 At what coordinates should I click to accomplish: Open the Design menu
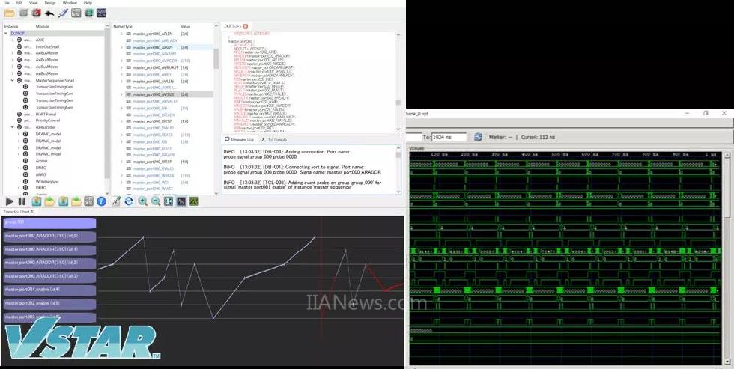pos(49,3)
